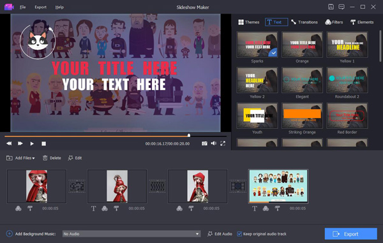Click the transition between first and second clips

tap(77, 186)
